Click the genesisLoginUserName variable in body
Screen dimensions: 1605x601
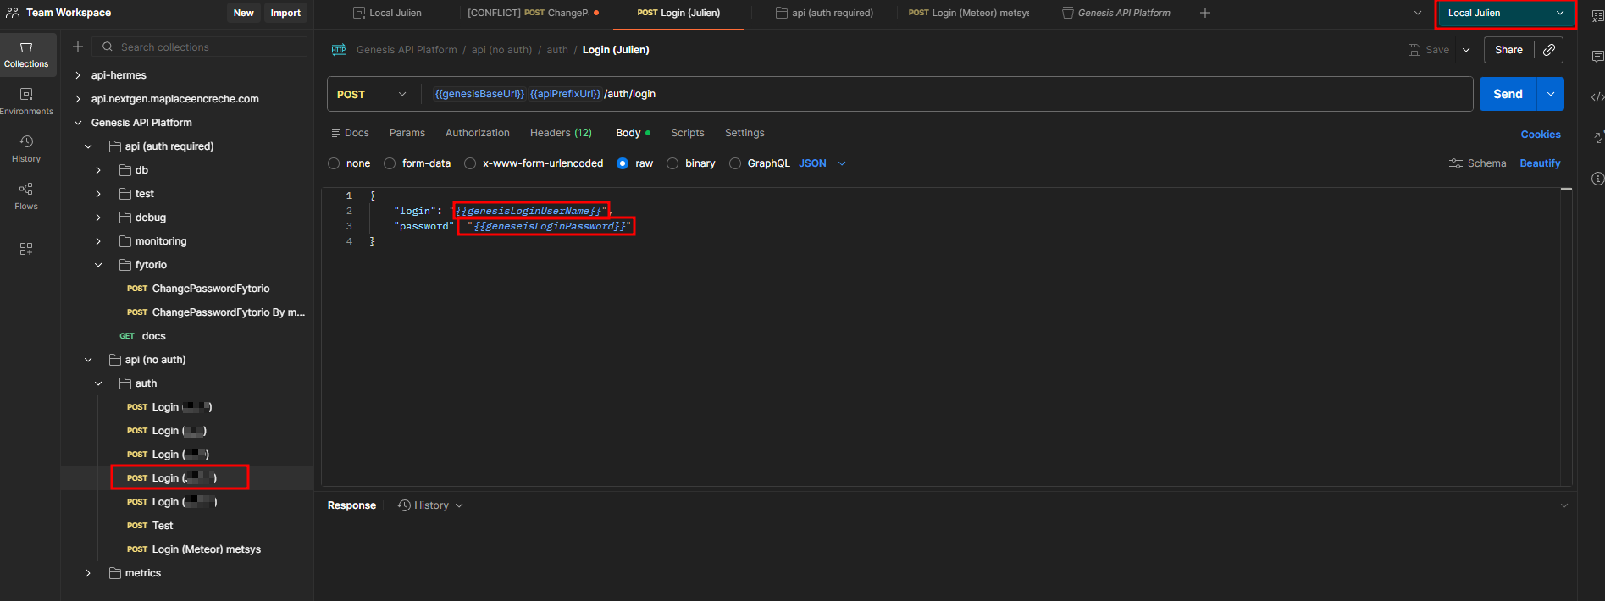(529, 211)
